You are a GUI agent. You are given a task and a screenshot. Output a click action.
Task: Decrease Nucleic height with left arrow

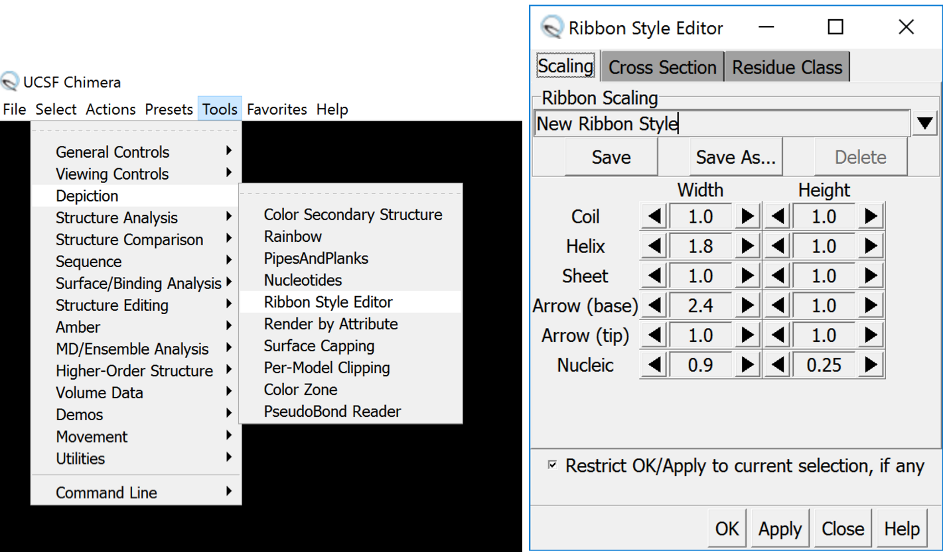pos(778,364)
